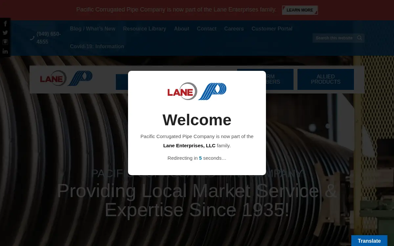The height and width of the screenshot is (246, 394).
Task: Call the (949) 650-4555 phone link
Action: 49,38
